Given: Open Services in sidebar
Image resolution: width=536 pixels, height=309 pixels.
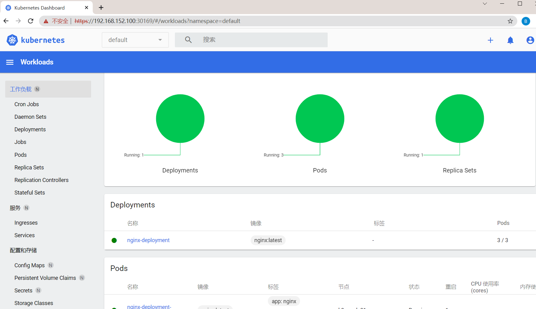Looking at the screenshot, I should [25, 235].
